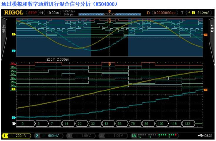
Task: Toggle channel 1 290mV label
Action: coord(15,136)
